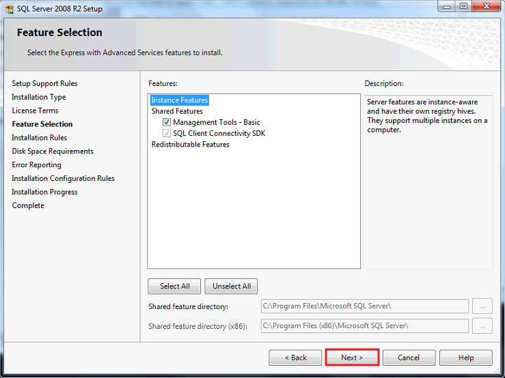This screenshot has height=378, width=505.
Task: Select the Setup Support Rules step
Action: pyautogui.click(x=45, y=83)
